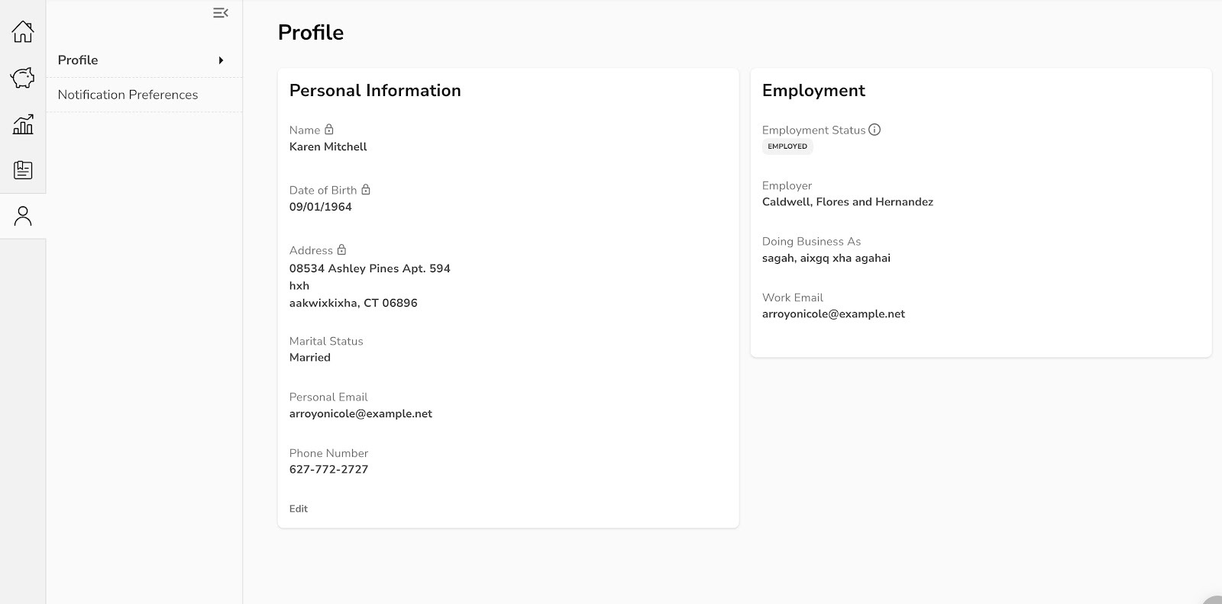Click the work email address value
1222x604 pixels.
[x=833, y=314]
